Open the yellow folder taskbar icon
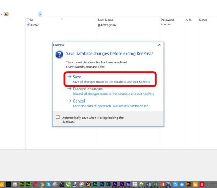The height and width of the screenshot is (188, 217). click(x=195, y=184)
